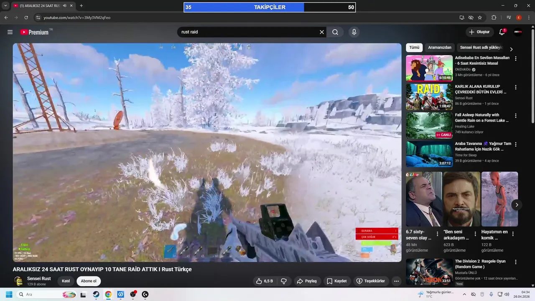Open options for Fall Asleep video
535x301 pixels.
pos(516,116)
